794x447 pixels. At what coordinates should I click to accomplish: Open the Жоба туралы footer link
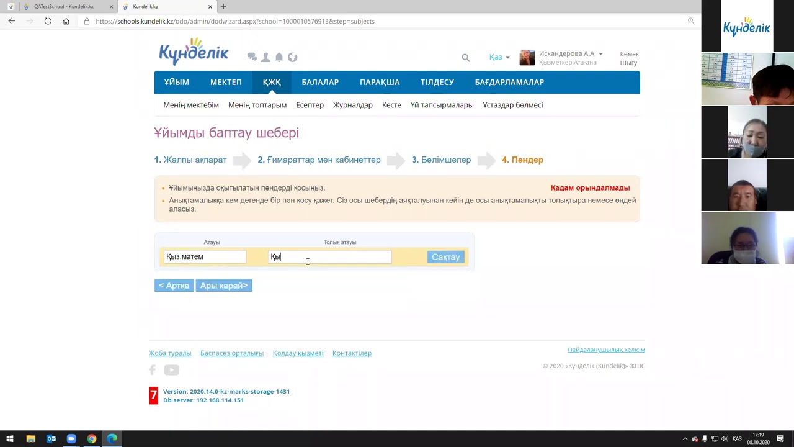pos(170,353)
